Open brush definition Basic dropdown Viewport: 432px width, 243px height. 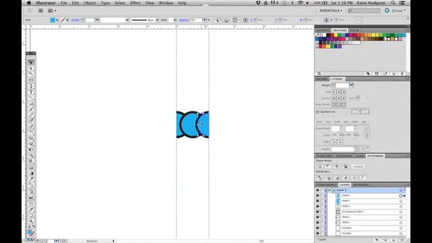pos(157,20)
